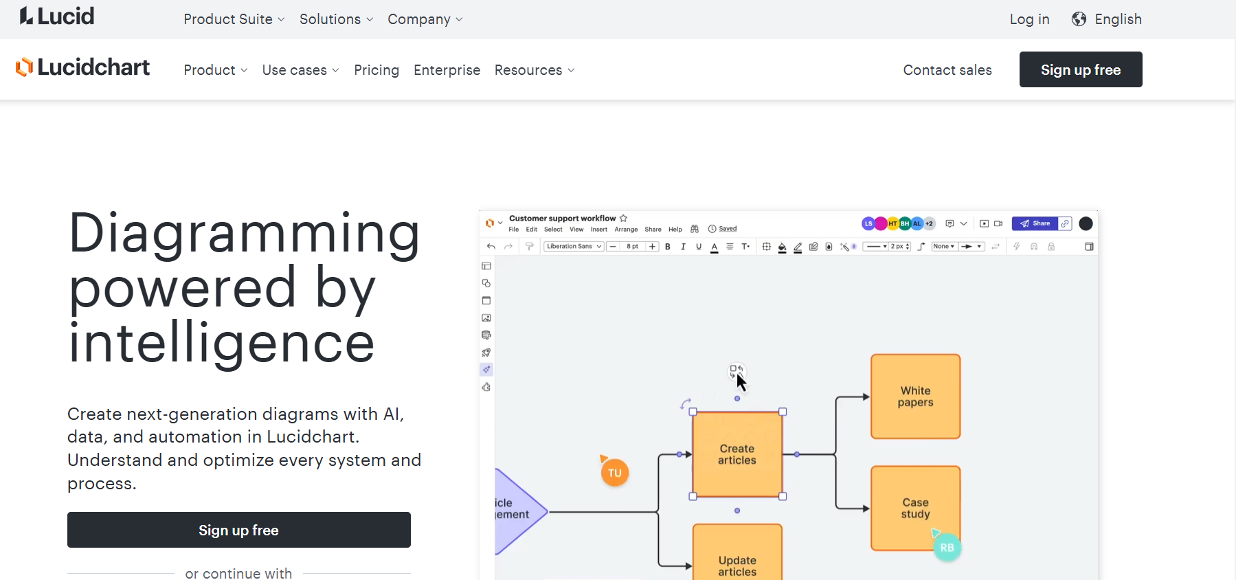Click the line color pencil swatch

tap(798, 247)
